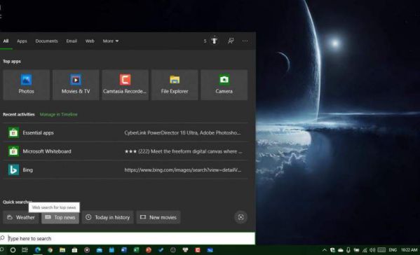Follow the Manage in Timeline link
Screen dimensions: 420x255
[x=59, y=114]
